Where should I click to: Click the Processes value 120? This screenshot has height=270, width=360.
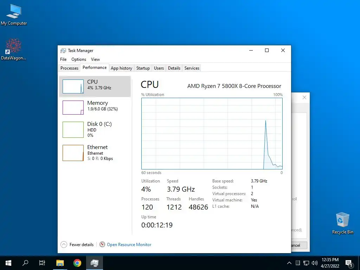(147, 207)
